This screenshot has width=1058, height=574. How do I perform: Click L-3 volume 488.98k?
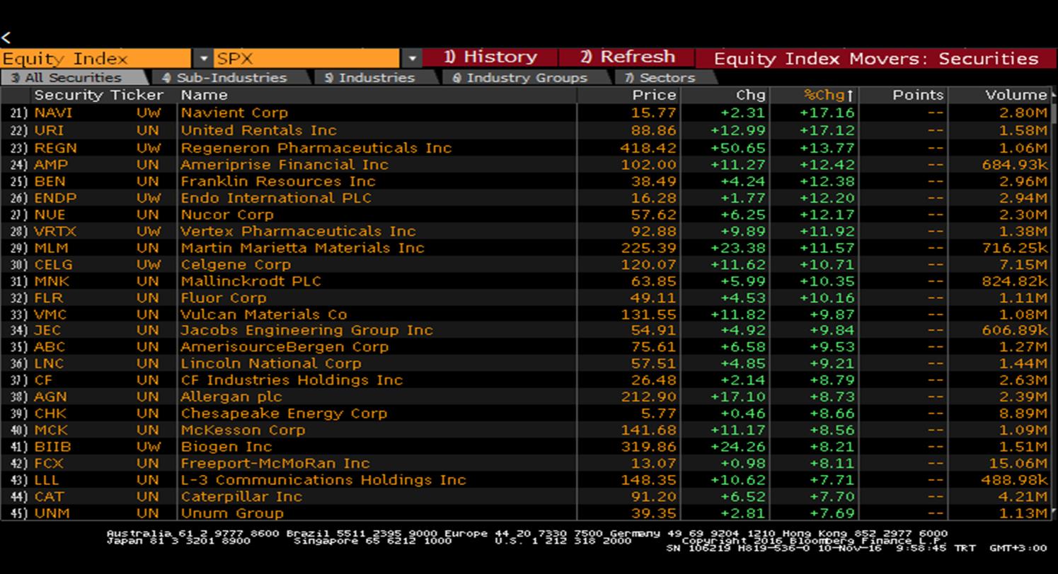pyautogui.click(x=1015, y=480)
